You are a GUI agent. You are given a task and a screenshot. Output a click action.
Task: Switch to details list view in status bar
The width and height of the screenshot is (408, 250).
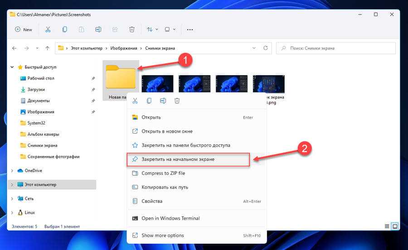pyautogui.click(x=387, y=226)
